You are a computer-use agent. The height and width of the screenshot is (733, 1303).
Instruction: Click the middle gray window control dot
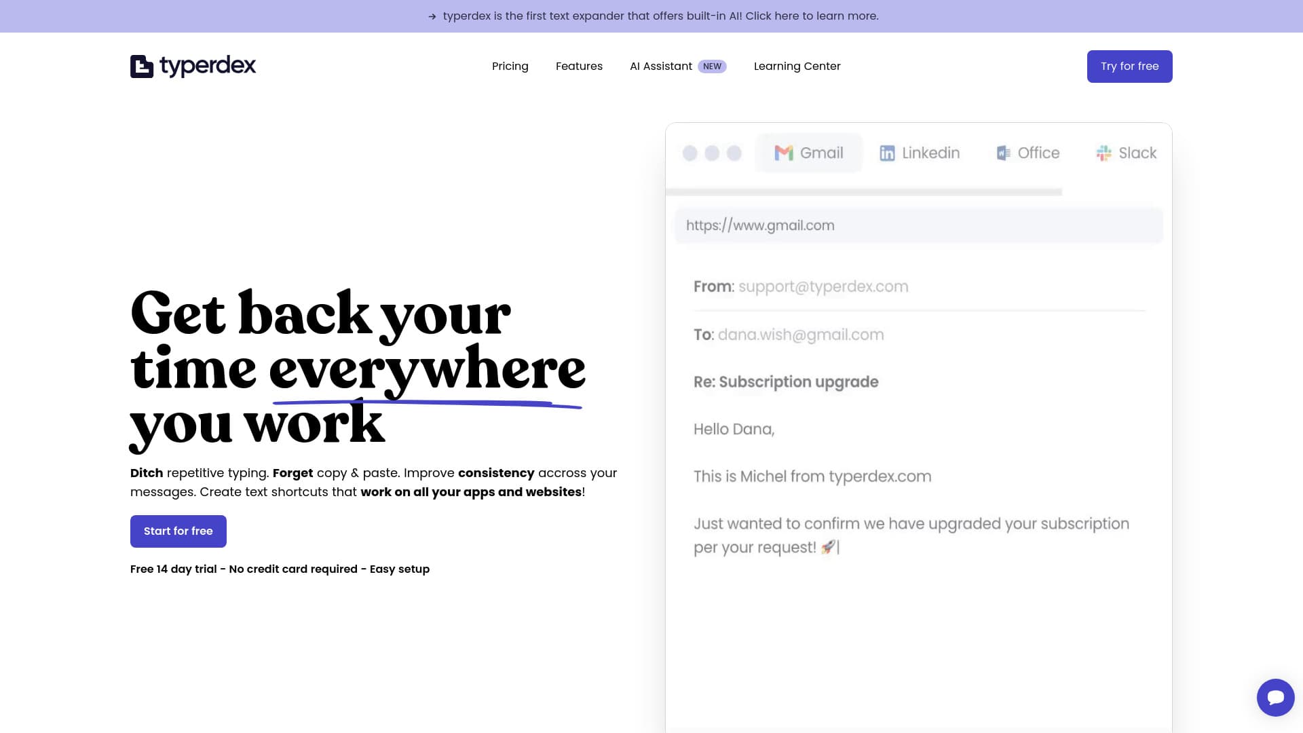(x=712, y=153)
